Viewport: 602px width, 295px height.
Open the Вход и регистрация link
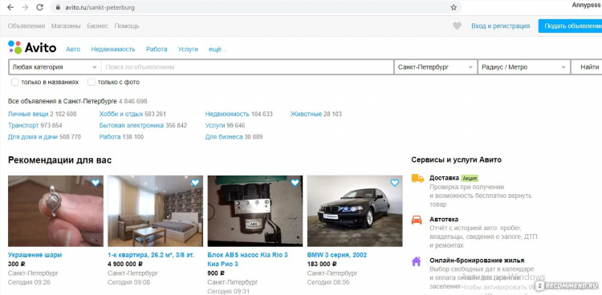click(501, 26)
